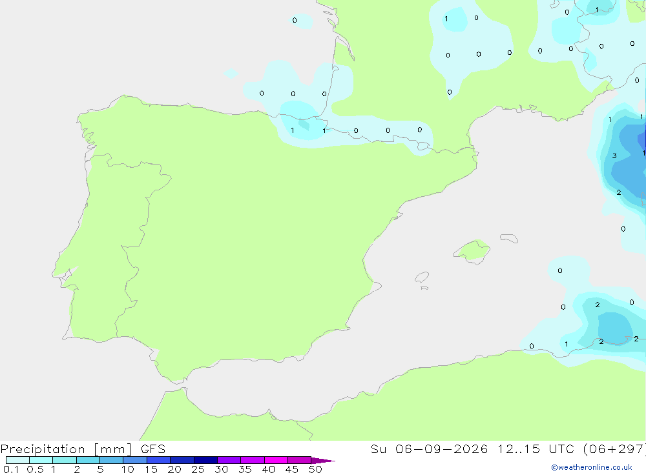Click the date text 'Su 06-09-2026'
This screenshot has height=473, width=646.
tap(429, 449)
